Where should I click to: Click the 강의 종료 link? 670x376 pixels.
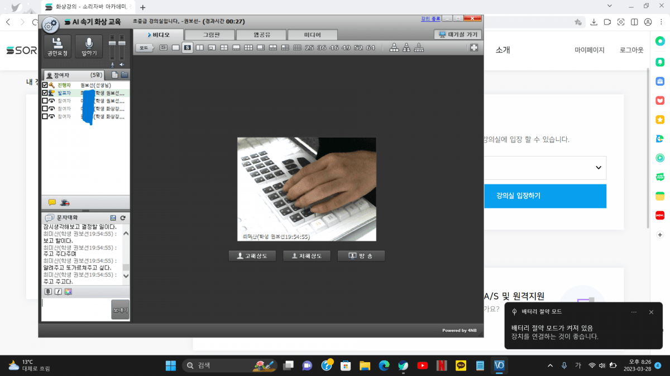tap(430, 18)
